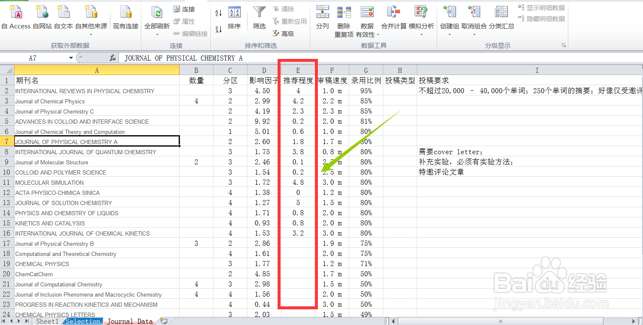Select cell ChemCatChem
Viewport: 643px width, 325px height.
(97, 274)
